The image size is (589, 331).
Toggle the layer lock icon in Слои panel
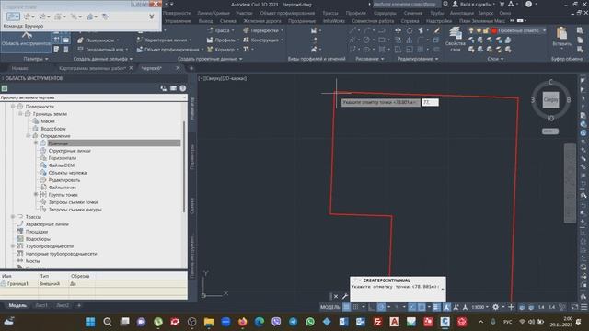click(x=486, y=30)
